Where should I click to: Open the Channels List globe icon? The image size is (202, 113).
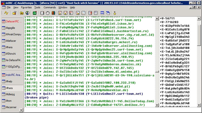[27, 13]
